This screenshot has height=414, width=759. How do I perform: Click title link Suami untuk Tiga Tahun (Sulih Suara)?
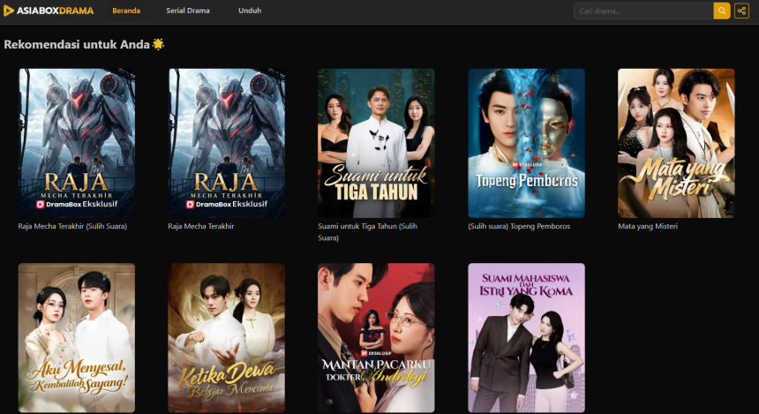pos(367,232)
